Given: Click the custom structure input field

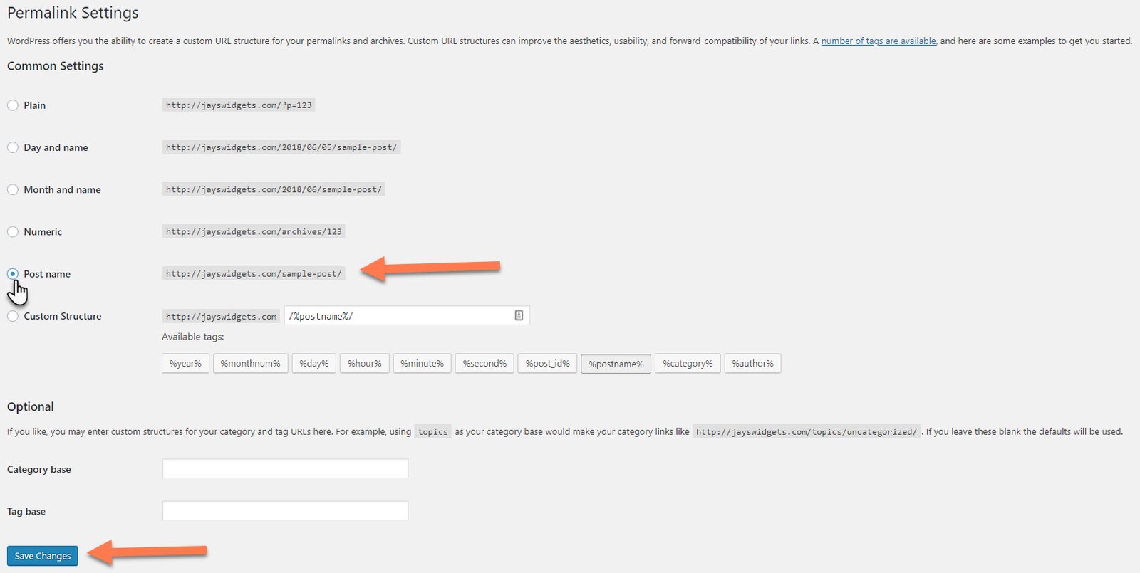Looking at the screenshot, I should [x=407, y=316].
